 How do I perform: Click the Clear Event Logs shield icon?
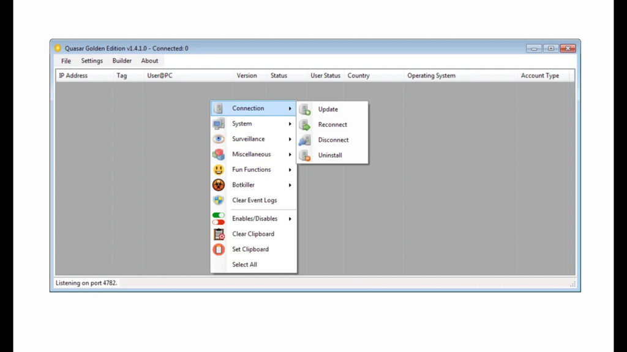[x=219, y=200]
